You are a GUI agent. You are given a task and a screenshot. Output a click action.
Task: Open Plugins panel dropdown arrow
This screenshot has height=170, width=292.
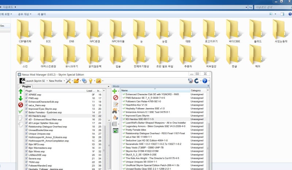108,86
